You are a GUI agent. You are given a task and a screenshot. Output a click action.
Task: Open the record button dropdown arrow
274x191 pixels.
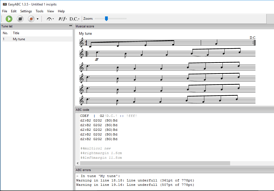pos(38,19)
